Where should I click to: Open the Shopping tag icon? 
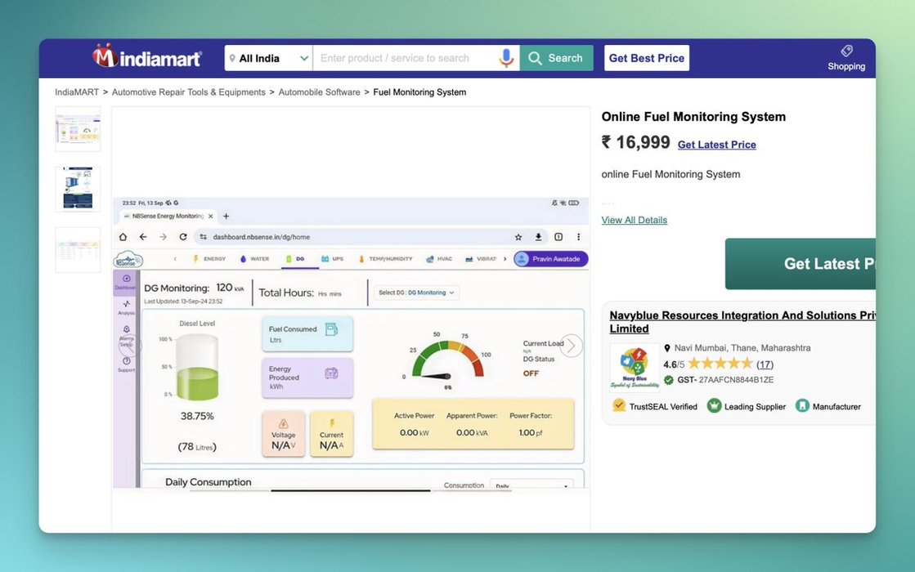[x=846, y=51]
